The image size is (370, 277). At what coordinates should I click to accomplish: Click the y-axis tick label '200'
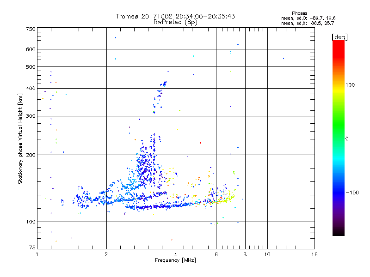click(x=31, y=155)
